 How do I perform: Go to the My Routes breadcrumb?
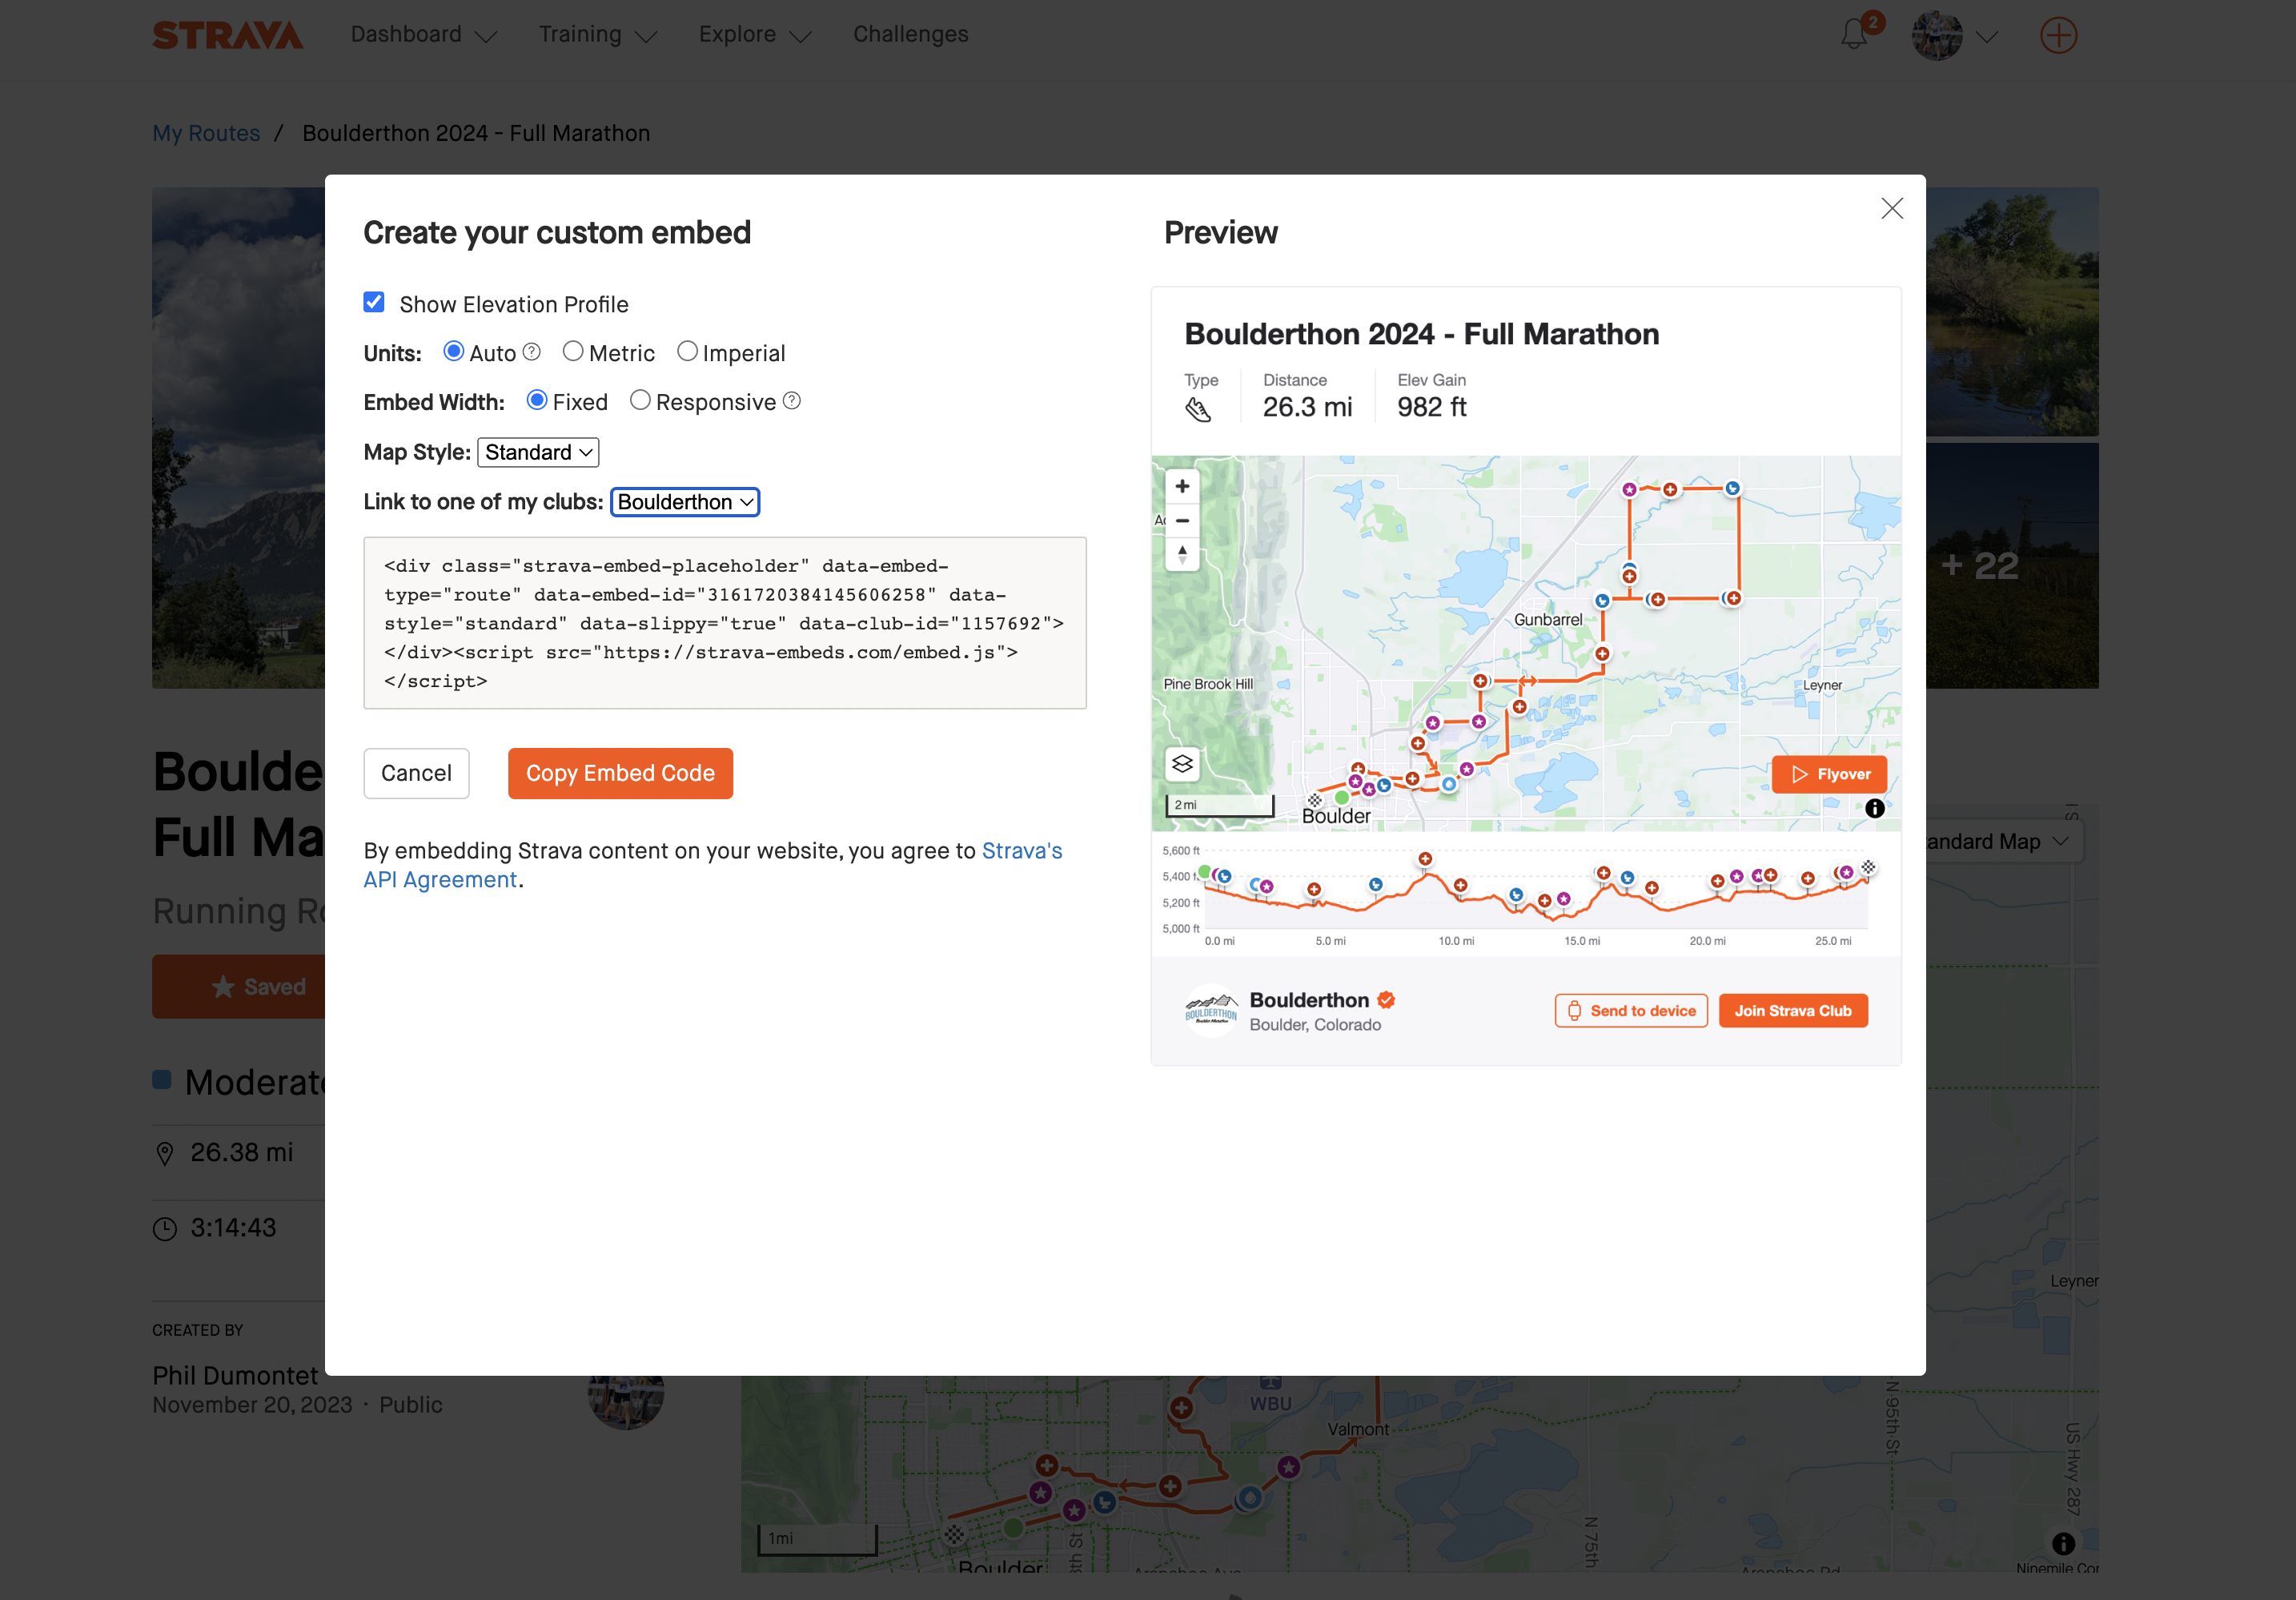pos(206,133)
